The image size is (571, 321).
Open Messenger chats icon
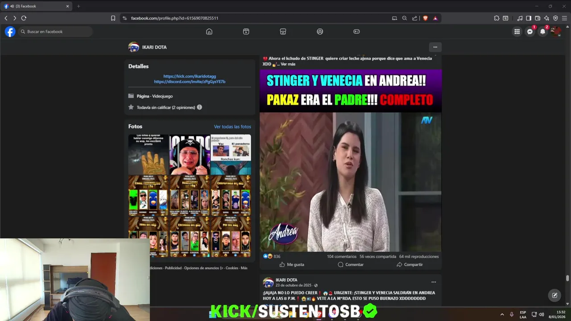click(x=530, y=32)
